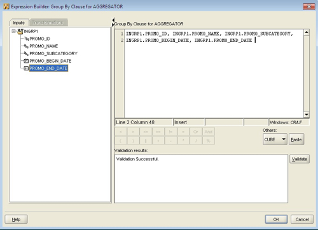This screenshot has height=230, width=318.
Task: Dismiss dialog with Cancel button
Action: 302,219
